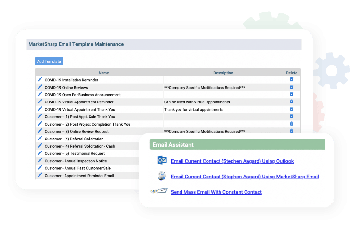Delete COVID-19 Virtual Appointment Reminder trash icon
The image size is (362, 228).
292,101
